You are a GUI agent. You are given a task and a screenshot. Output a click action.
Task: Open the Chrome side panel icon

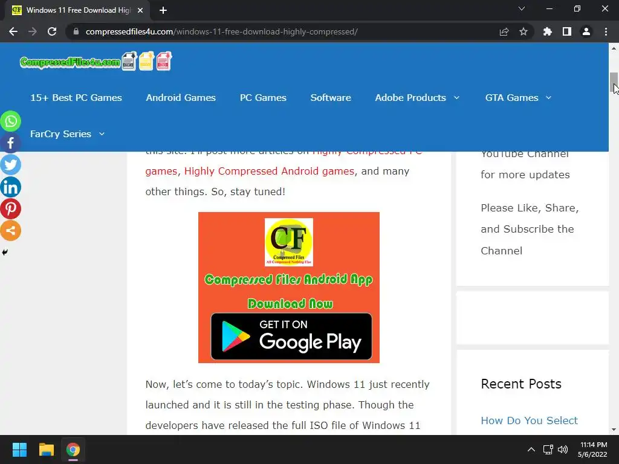click(x=567, y=31)
